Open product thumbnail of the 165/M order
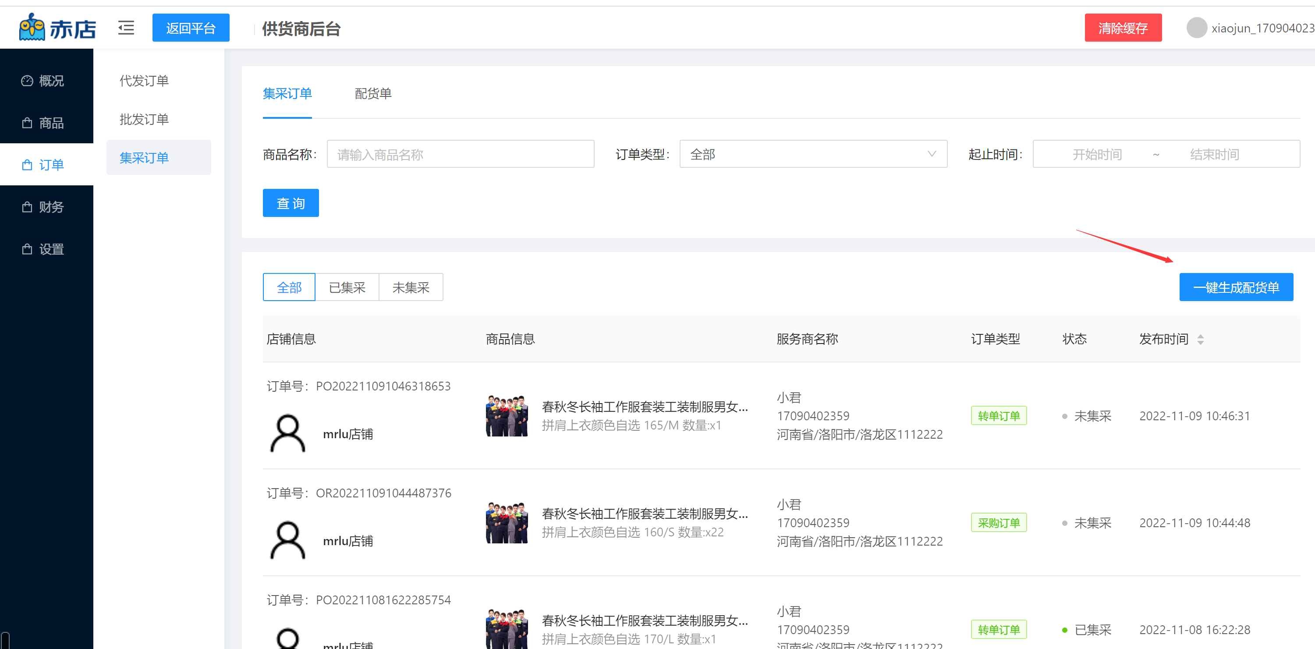The height and width of the screenshot is (649, 1315). coord(507,415)
